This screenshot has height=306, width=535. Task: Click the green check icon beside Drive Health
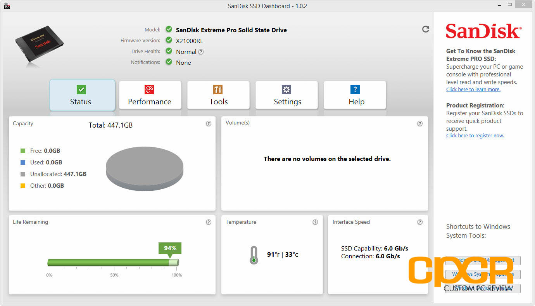[x=169, y=51]
